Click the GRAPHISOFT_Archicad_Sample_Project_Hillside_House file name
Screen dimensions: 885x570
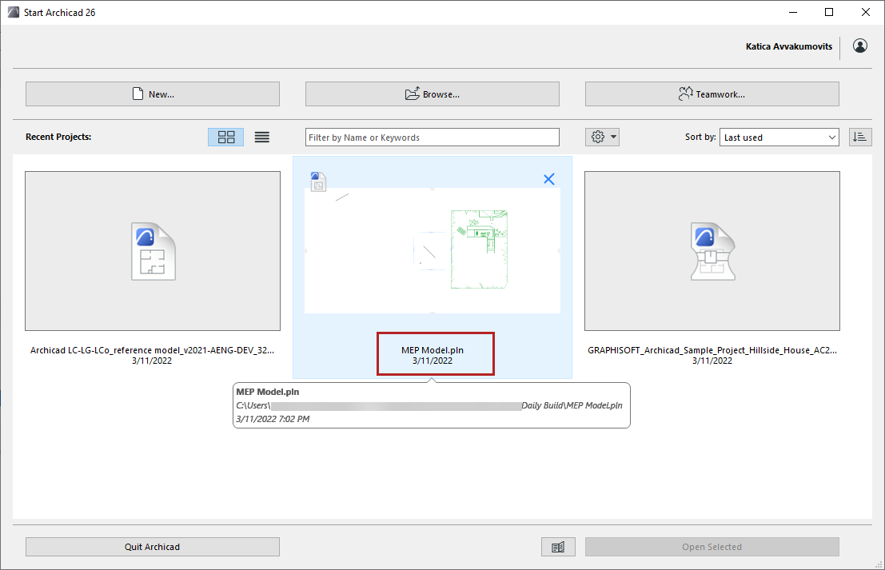coord(712,350)
